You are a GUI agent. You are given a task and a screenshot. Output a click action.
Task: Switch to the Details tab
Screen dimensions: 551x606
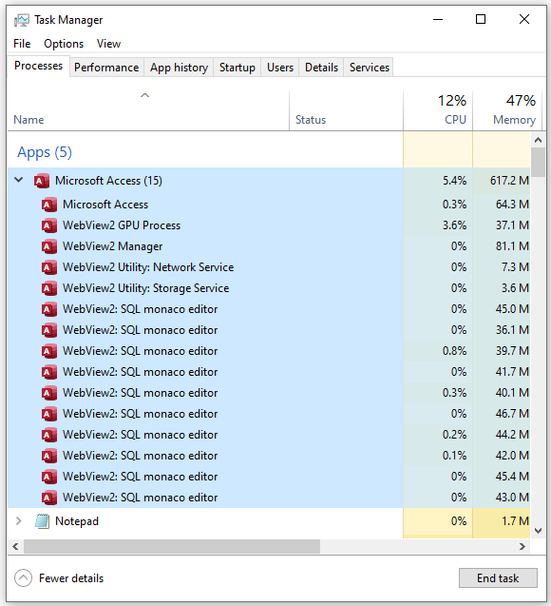tap(321, 68)
